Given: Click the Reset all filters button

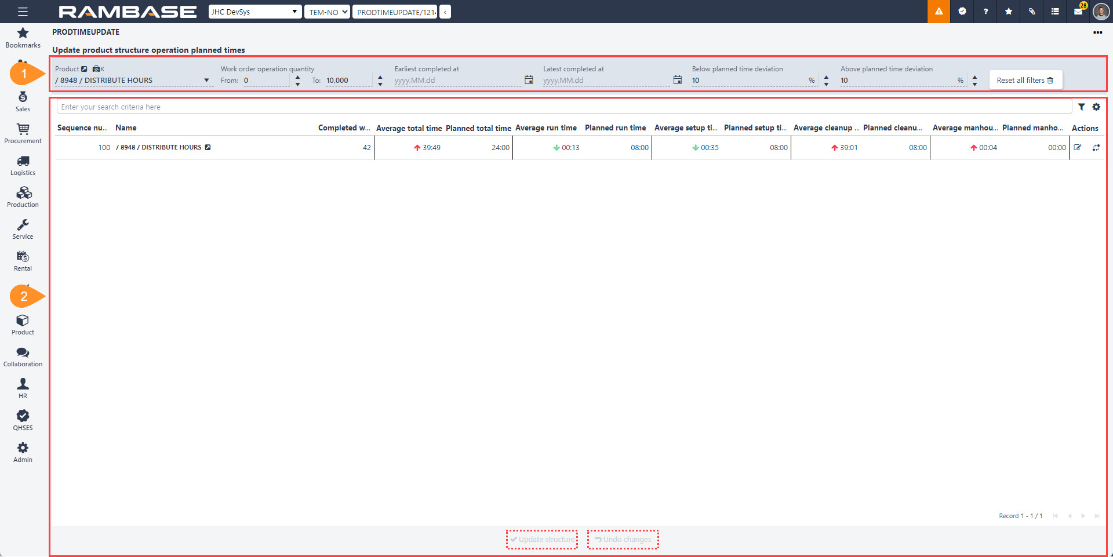Looking at the screenshot, I should (1025, 80).
